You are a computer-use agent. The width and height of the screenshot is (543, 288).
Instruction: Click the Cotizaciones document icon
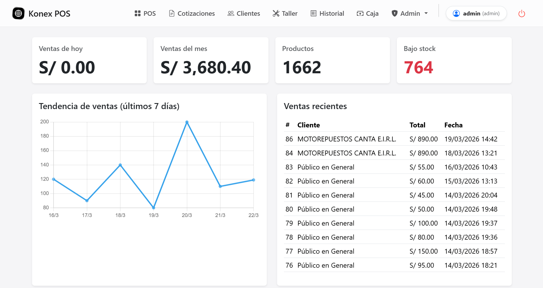(x=171, y=13)
